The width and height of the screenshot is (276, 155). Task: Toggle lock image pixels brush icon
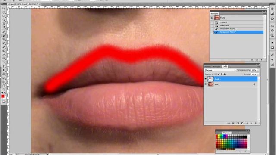point(219,74)
